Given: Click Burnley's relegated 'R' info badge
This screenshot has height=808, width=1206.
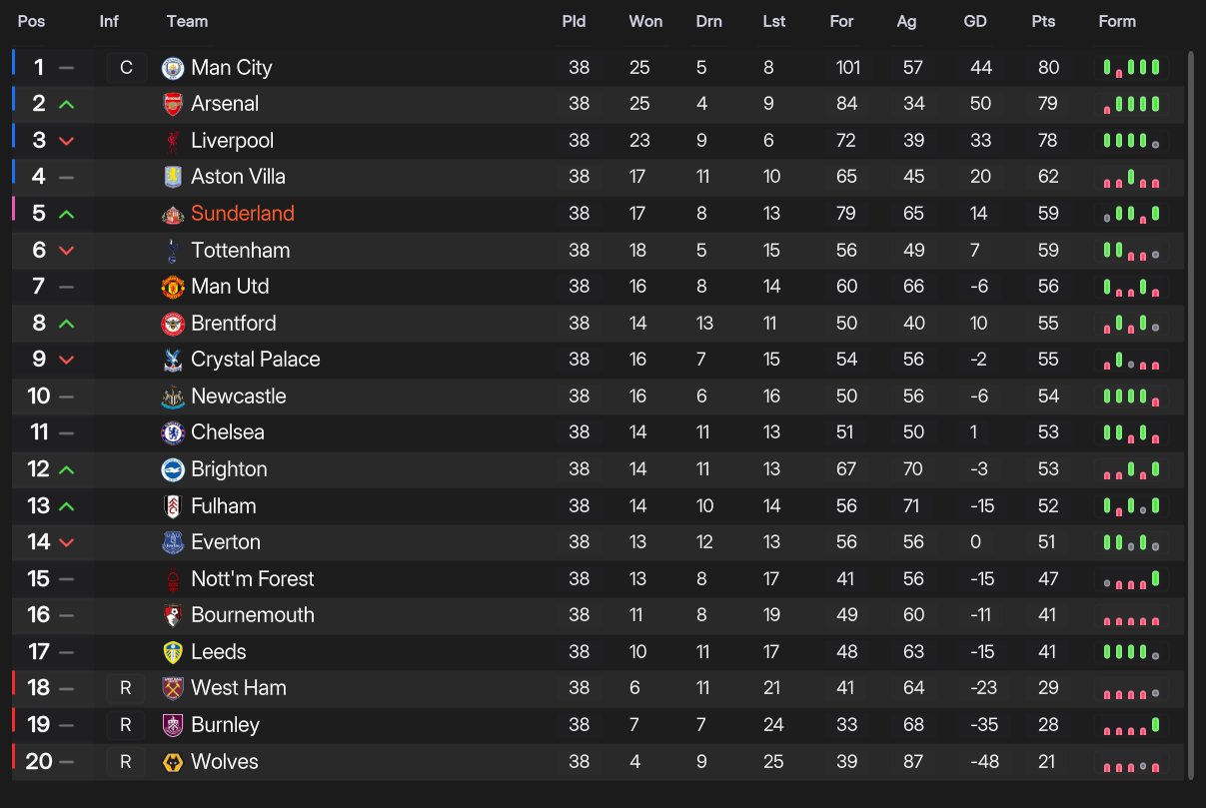Looking at the screenshot, I should point(126,725).
